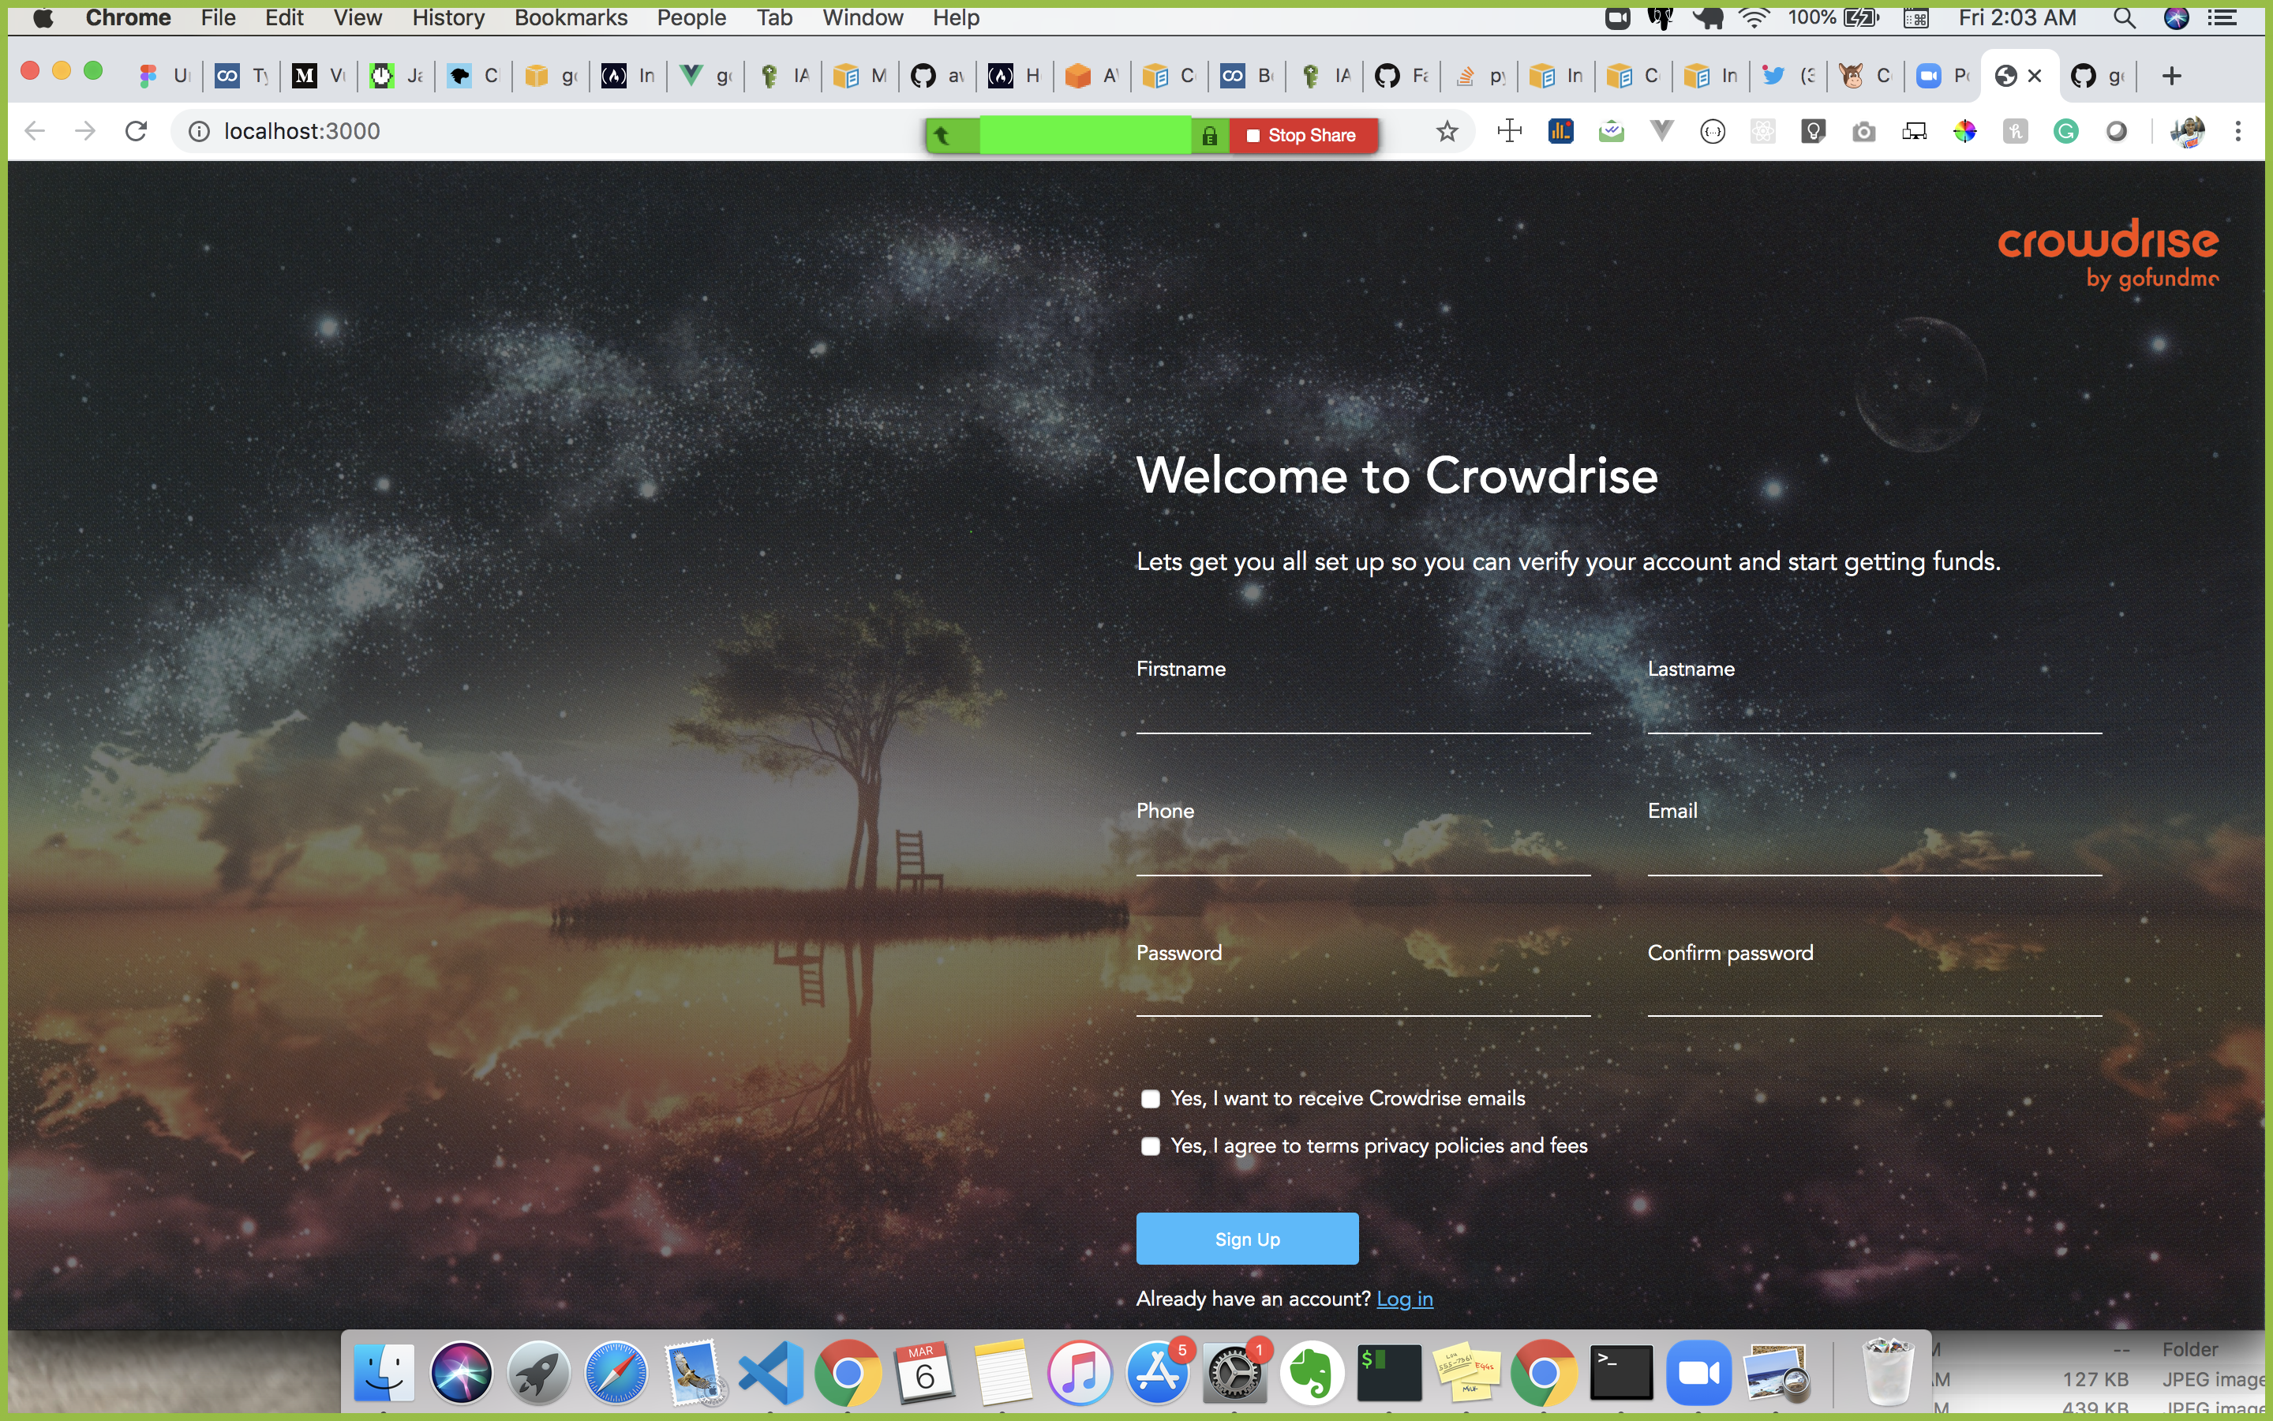Launch Evernote from the dock
The height and width of the screenshot is (1421, 2273).
pos(1312,1373)
